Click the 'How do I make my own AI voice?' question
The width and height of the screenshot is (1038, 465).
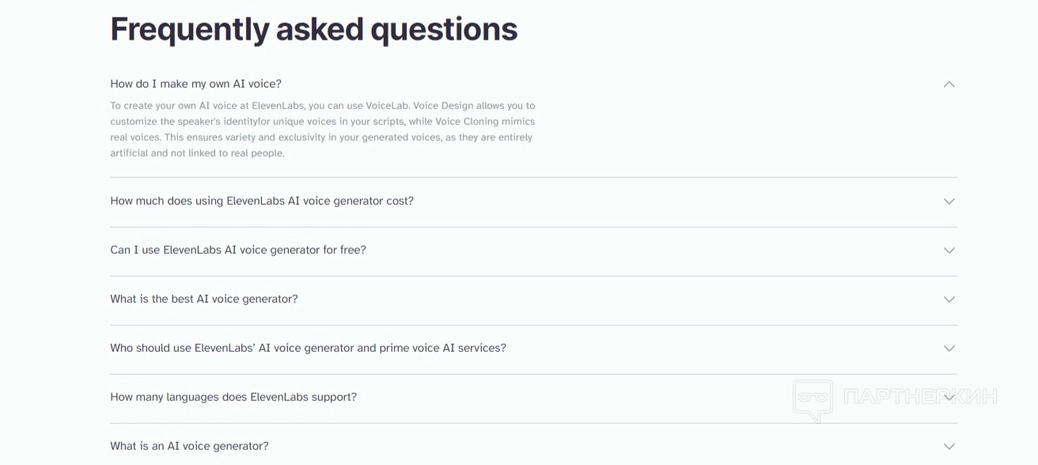[x=195, y=84]
